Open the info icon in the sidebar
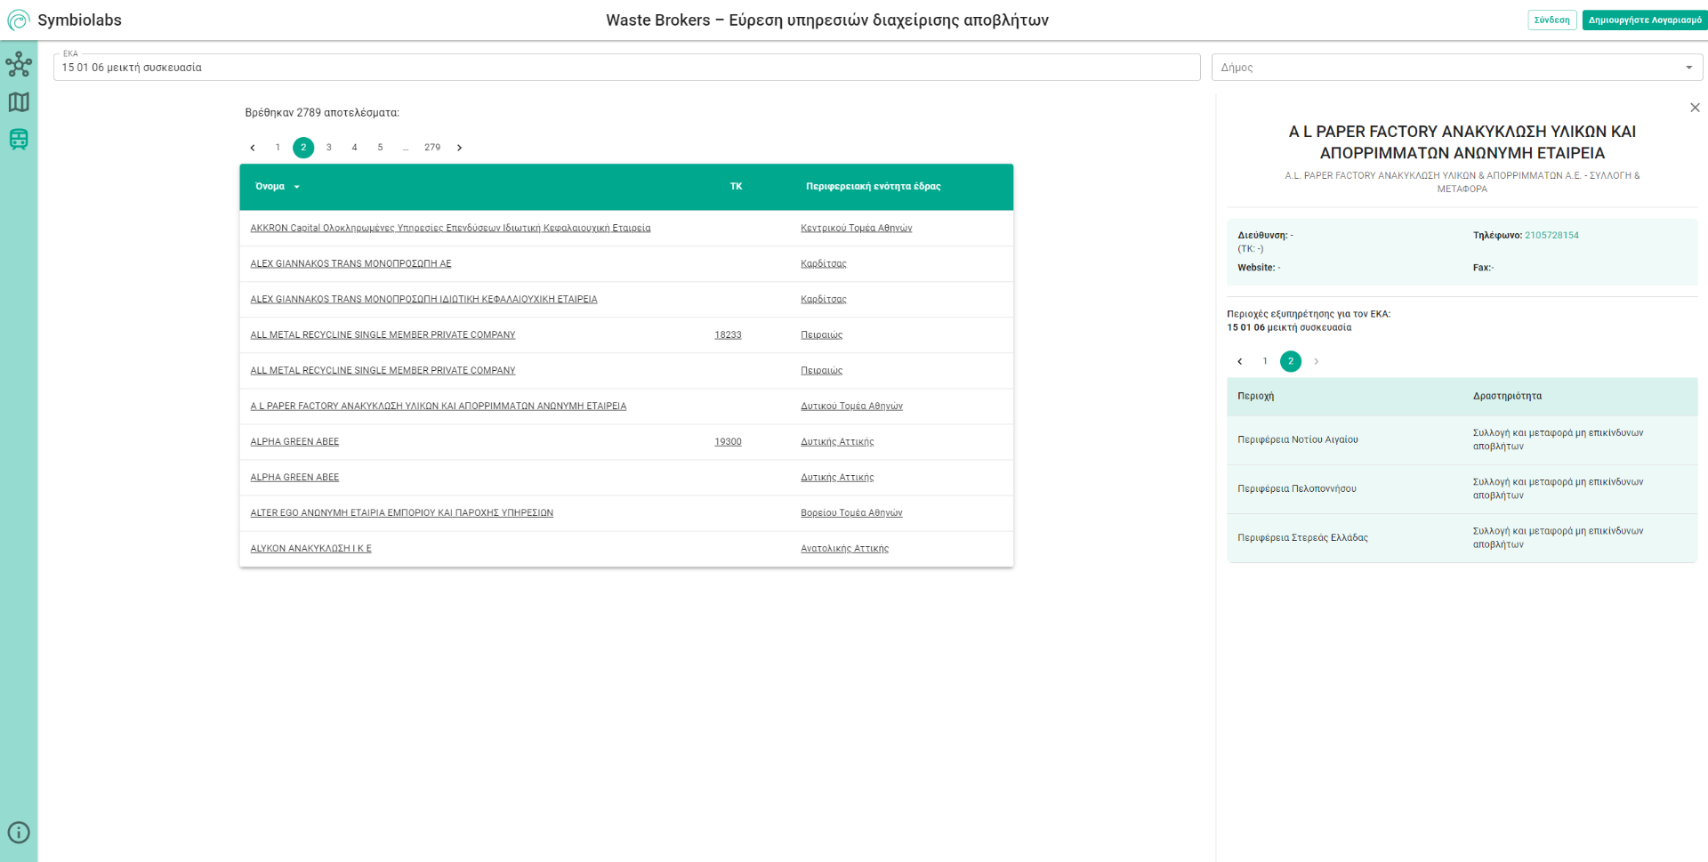The height and width of the screenshot is (862, 1708). point(19,833)
